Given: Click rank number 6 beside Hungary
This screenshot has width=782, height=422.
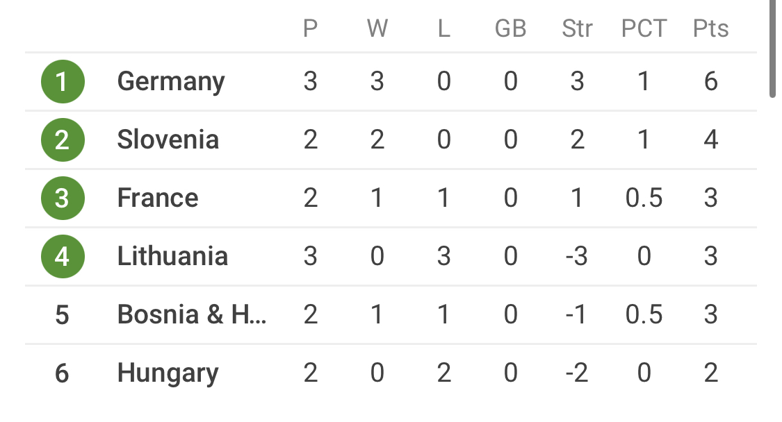Looking at the screenshot, I should coord(62,373).
